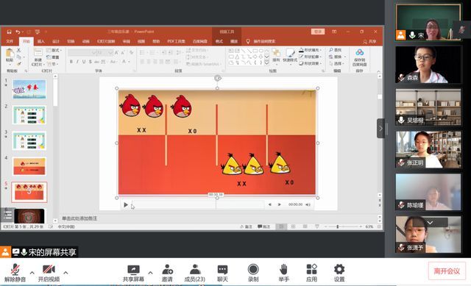This screenshot has width=471, height=286.
Task: Expand video options arrow beside 开启视频
Action: coord(65,273)
